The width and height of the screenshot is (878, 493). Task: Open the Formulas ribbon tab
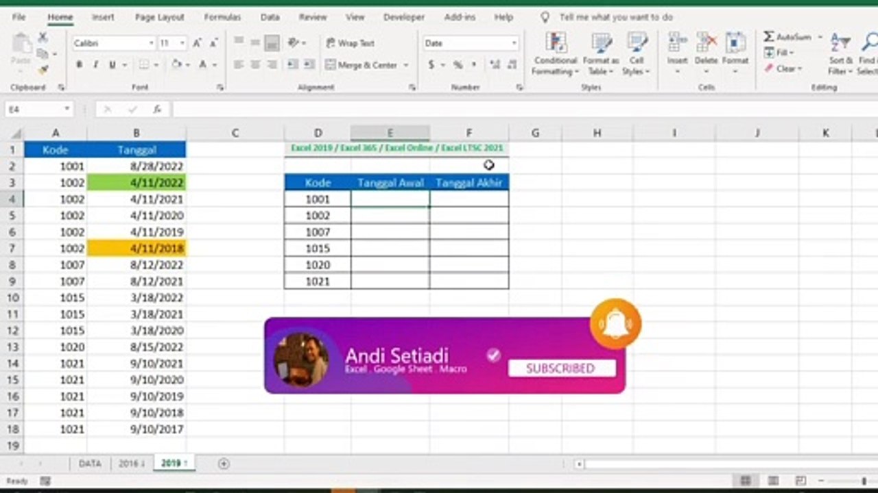point(222,17)
